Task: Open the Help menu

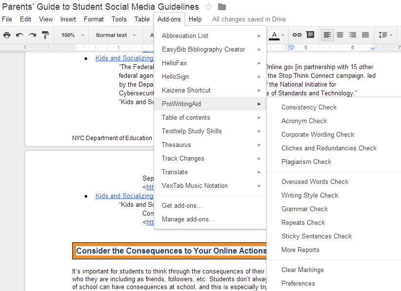Action: [195, 19]
